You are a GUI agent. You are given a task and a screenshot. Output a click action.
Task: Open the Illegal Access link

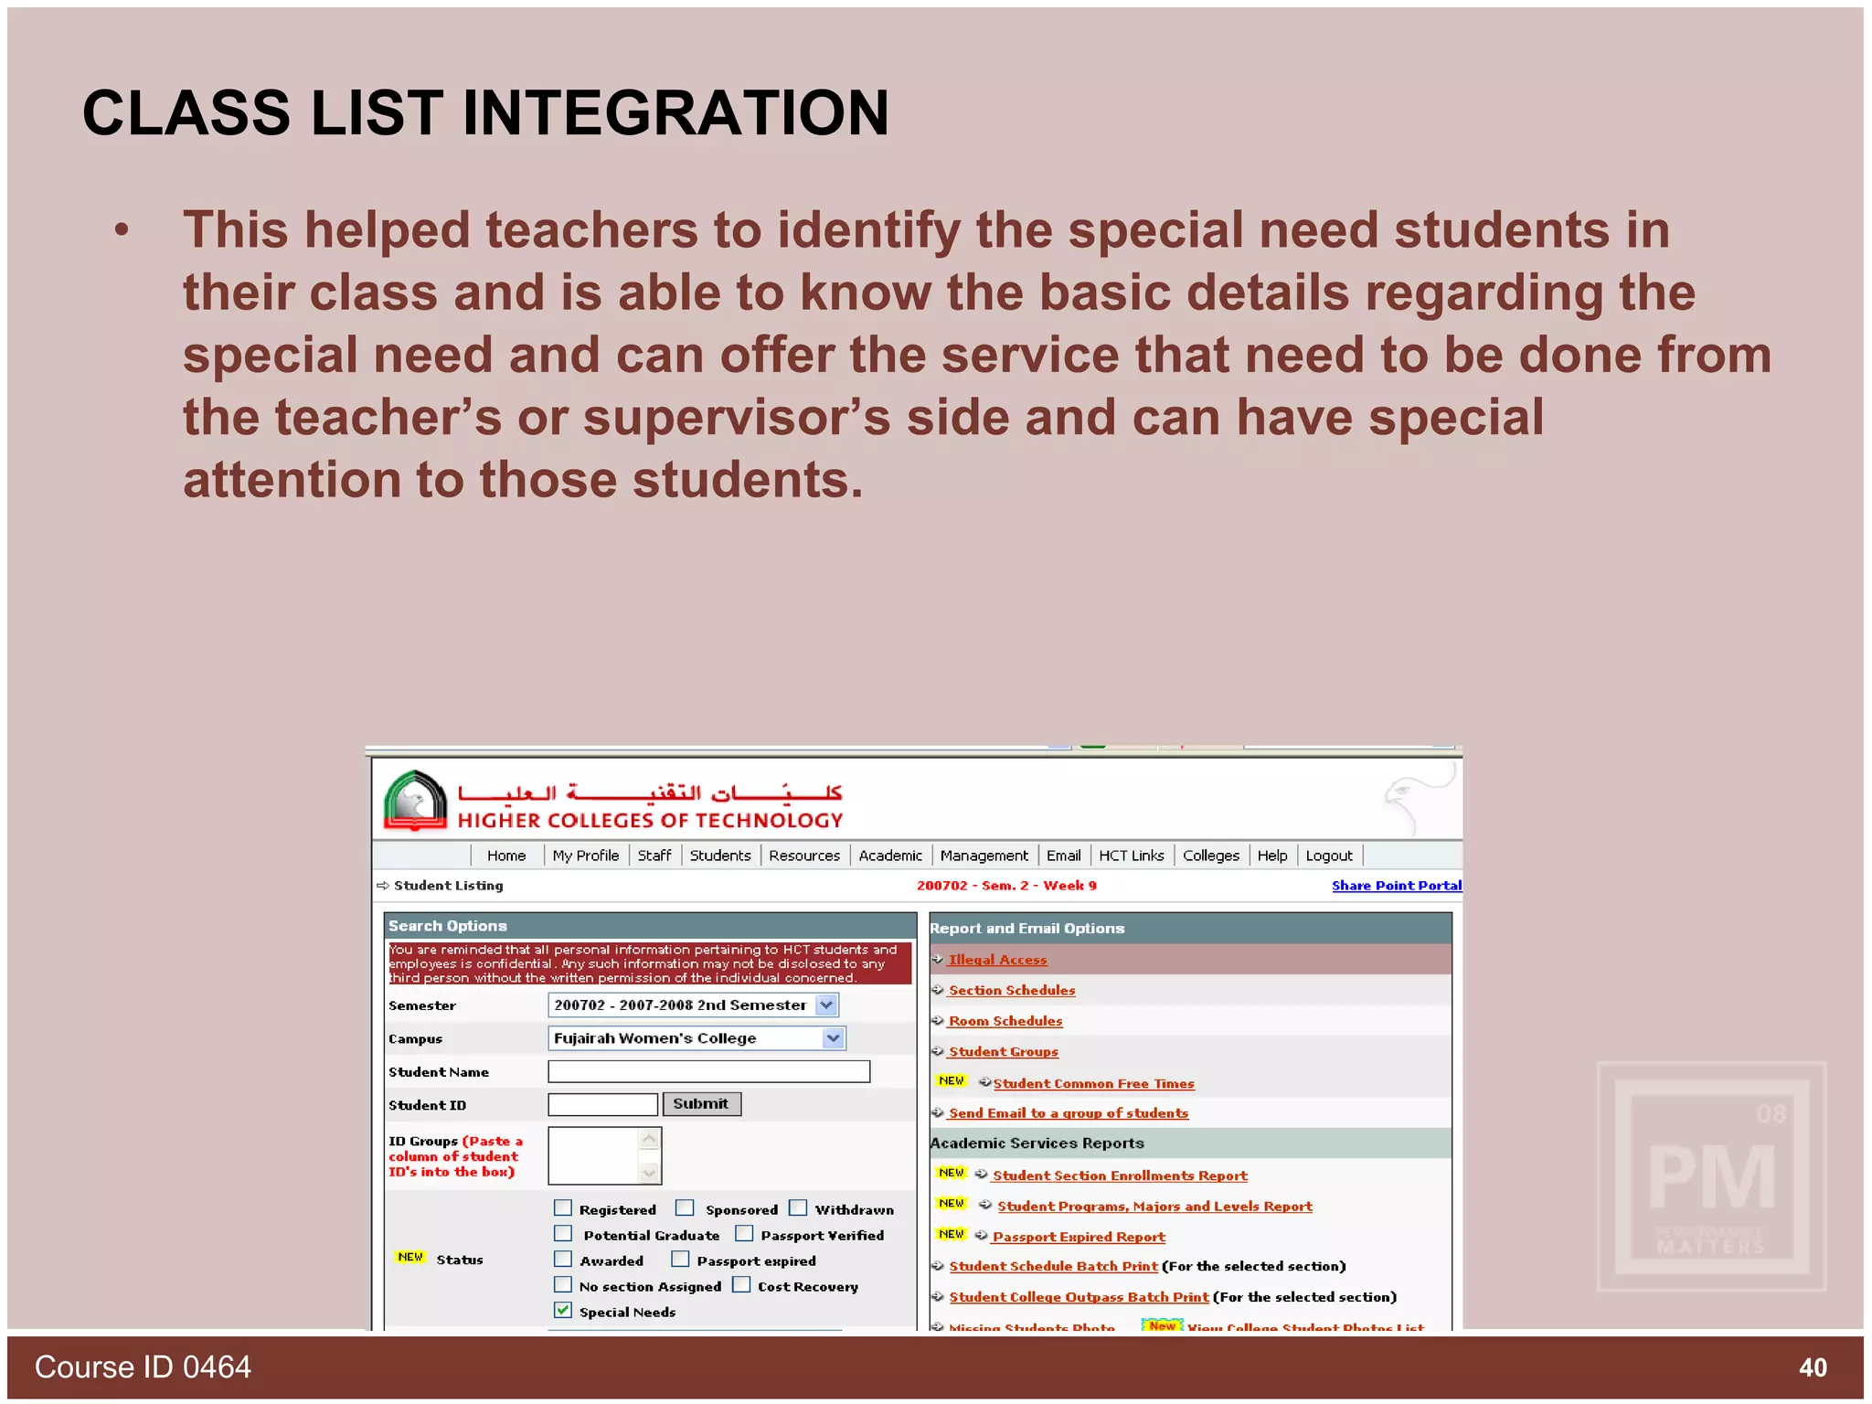(998, 960)
